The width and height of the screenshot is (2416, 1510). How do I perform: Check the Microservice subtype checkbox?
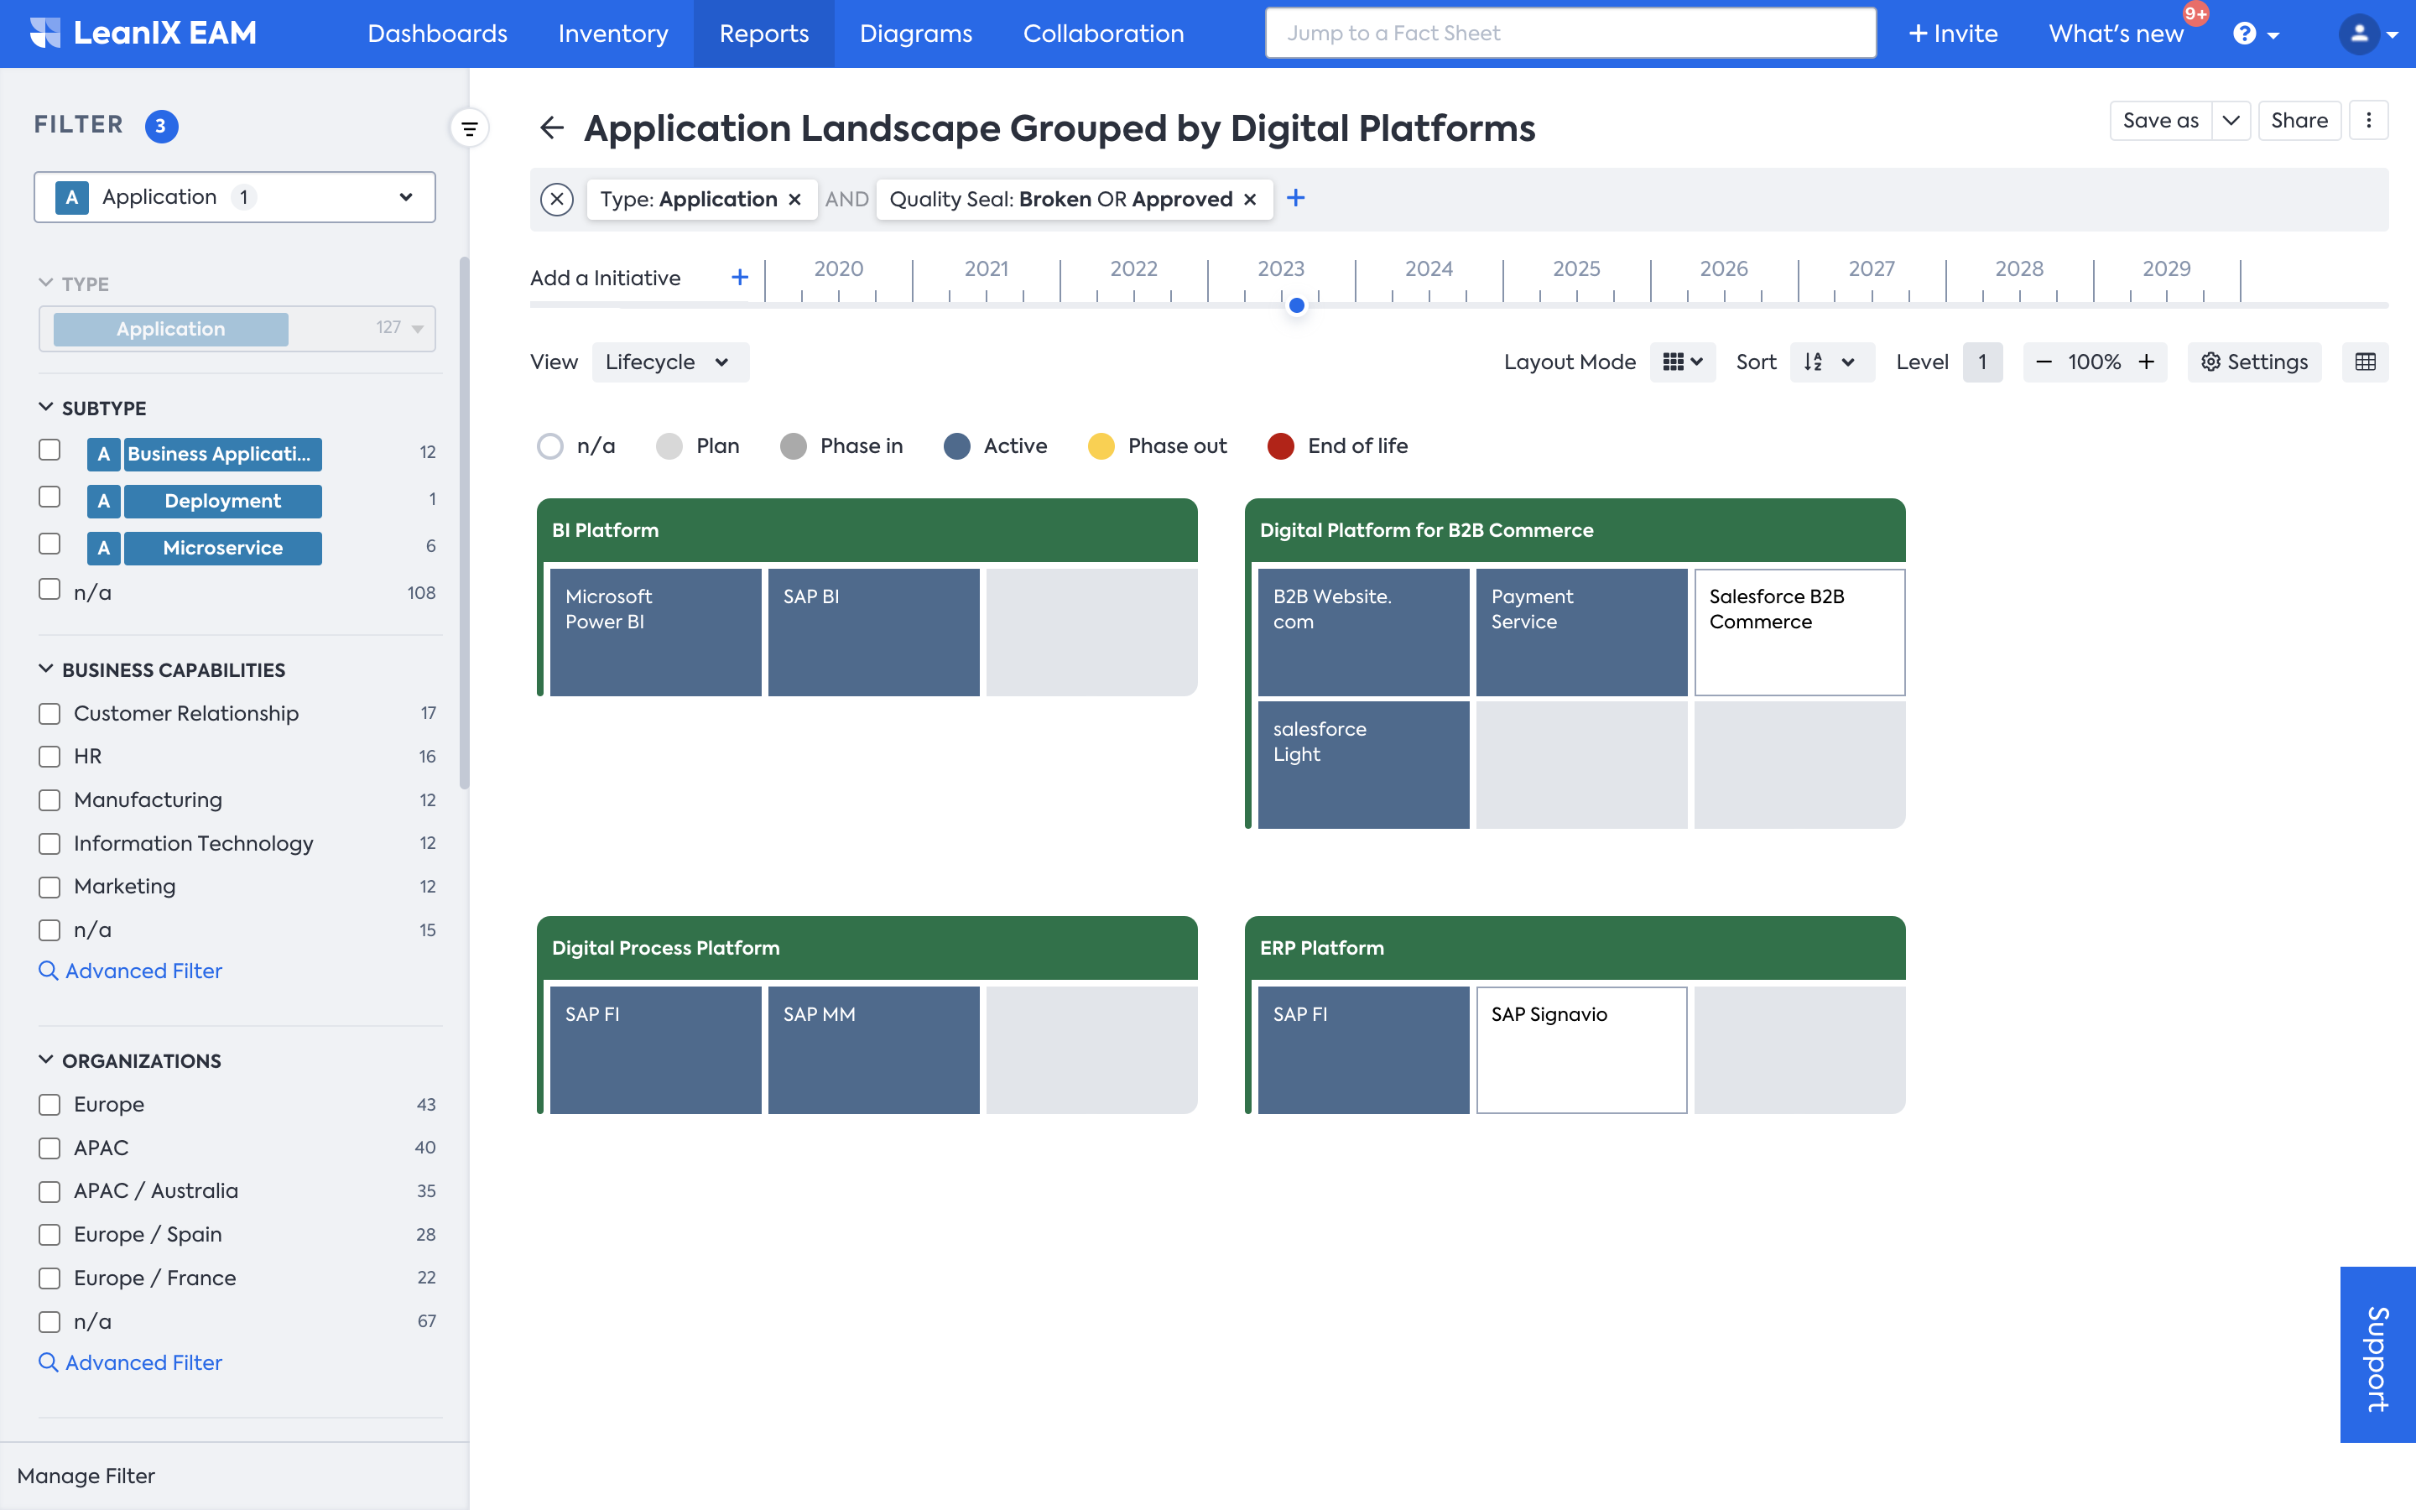(x=49, y=544)
